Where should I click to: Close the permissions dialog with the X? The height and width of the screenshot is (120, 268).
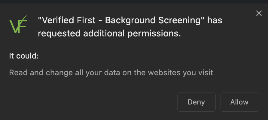click(259, 13)
